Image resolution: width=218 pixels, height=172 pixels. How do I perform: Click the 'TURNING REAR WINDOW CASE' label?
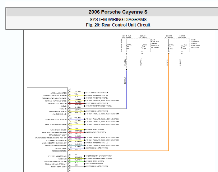pos(54,98)
